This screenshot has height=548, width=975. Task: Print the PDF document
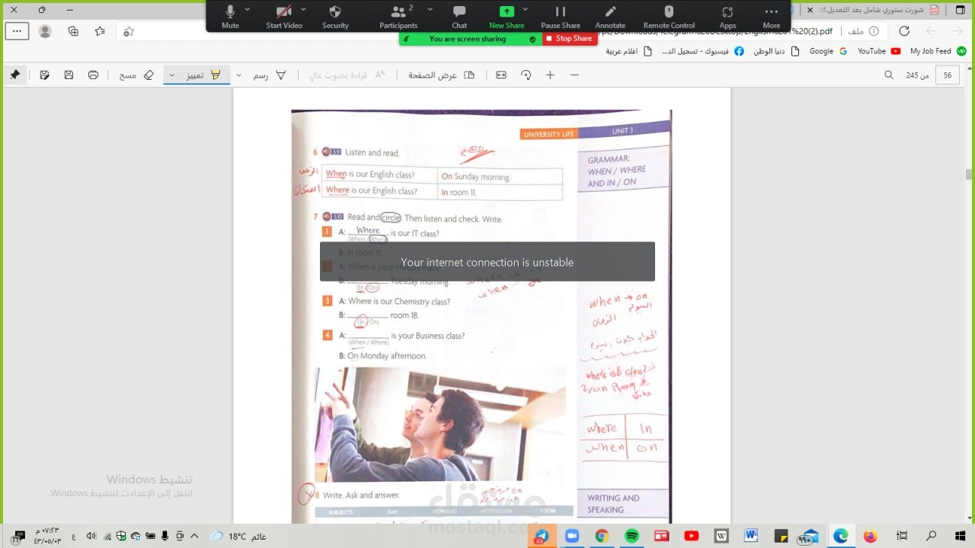point(93,75)
